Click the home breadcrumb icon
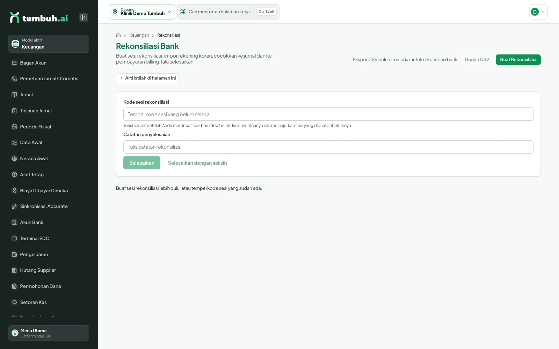Image resolution: width=559 pixels, height=349 pixels. pos(118,35)
